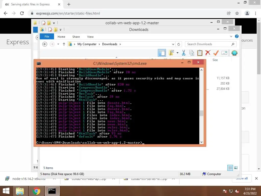This screenshot has height=196, width=261.
Task: Click the browser back arrow
Action: (6, 13)
